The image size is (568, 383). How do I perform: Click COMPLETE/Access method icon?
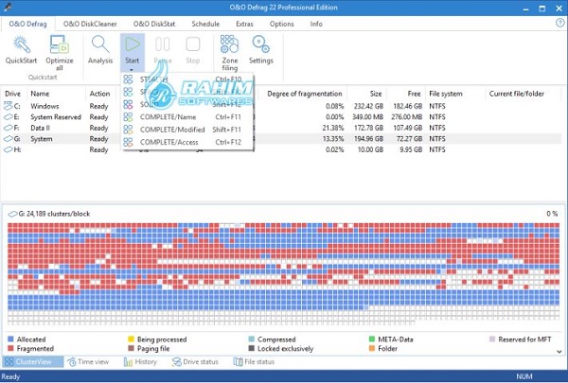(128, 142)
